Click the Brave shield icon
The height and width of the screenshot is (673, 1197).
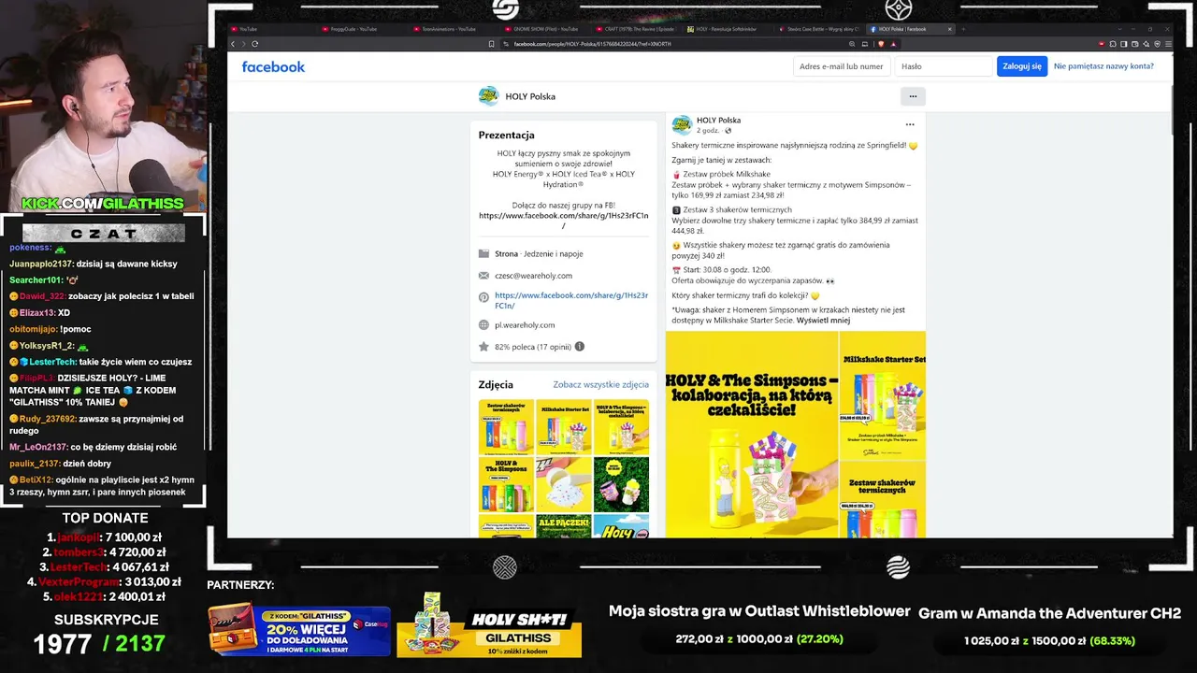880,44
